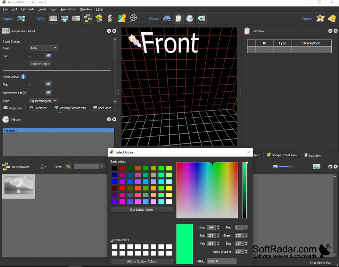Screen dimensions: 339x267
Task: Float the Properties - Input panel
Action: (x=109, y=31)
